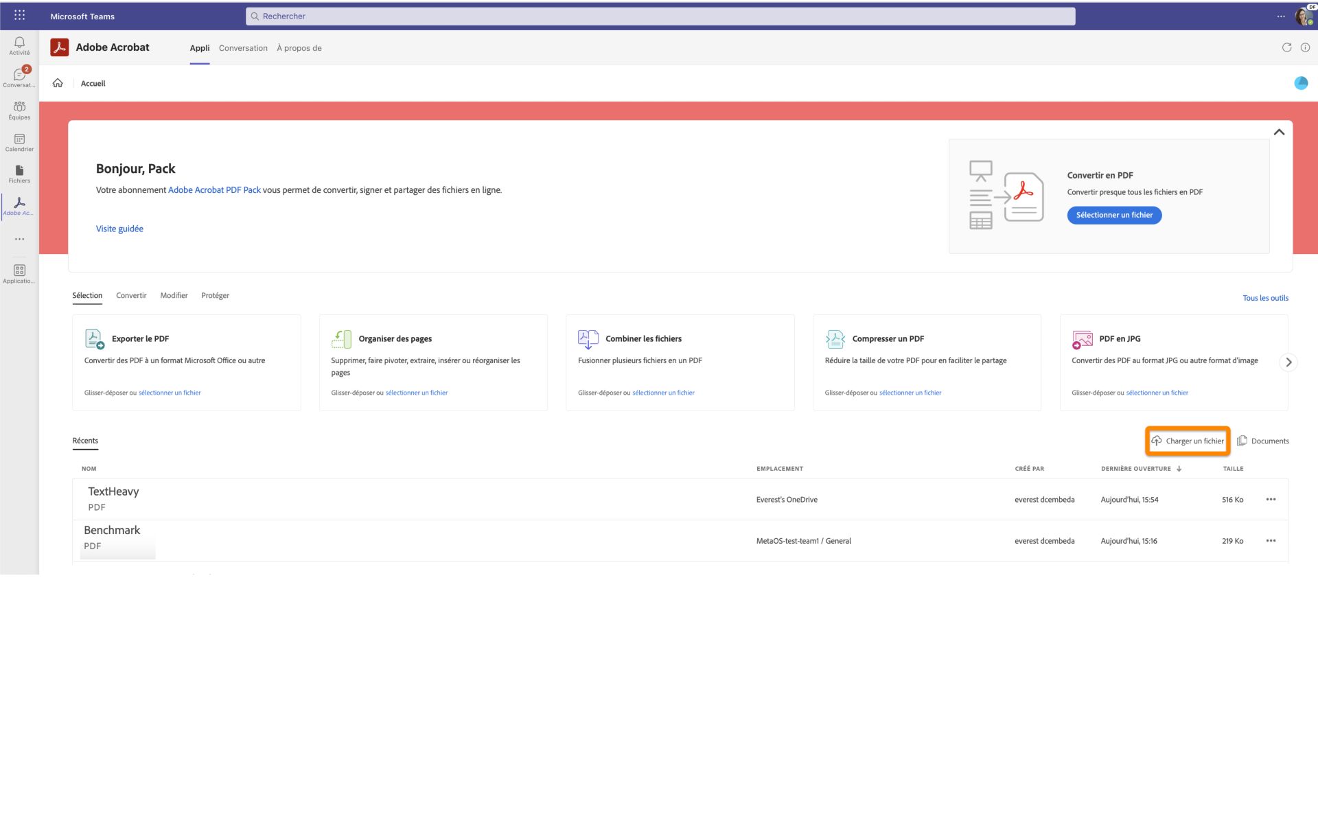Image resolution: width=1318 pixels, height=821 pixels.
Task: Select the Récents tab
Action: pyautogui.click(x=85, y=441)
